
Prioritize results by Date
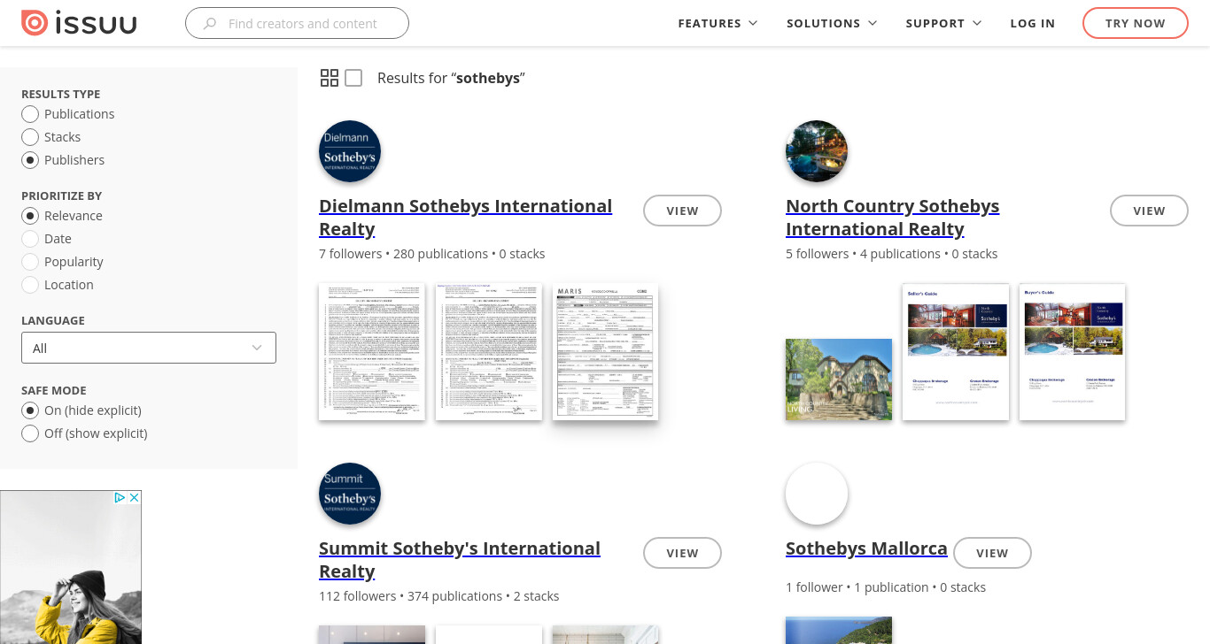click(x=30, y=239)
